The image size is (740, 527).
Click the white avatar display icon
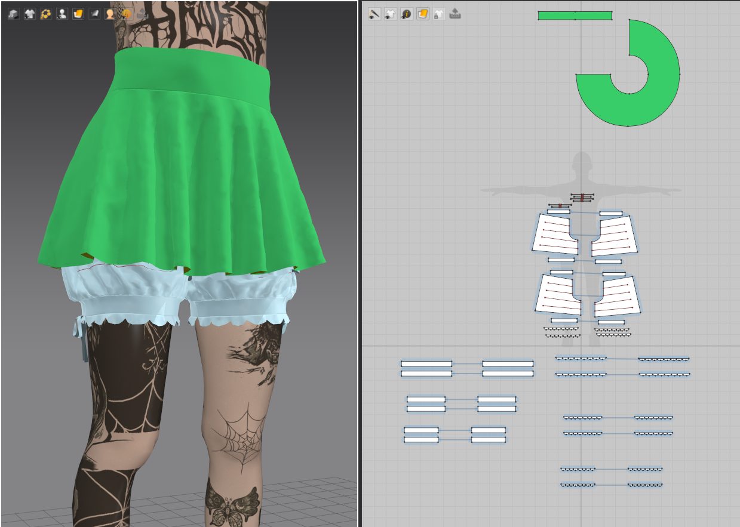(62, 14)
